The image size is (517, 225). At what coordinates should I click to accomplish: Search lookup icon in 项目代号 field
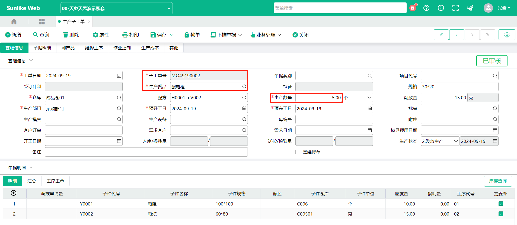495,76
